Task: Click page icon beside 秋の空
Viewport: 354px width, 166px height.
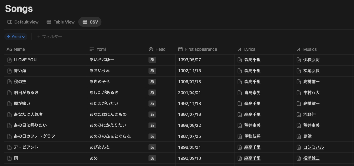Action: pos(9,82)
